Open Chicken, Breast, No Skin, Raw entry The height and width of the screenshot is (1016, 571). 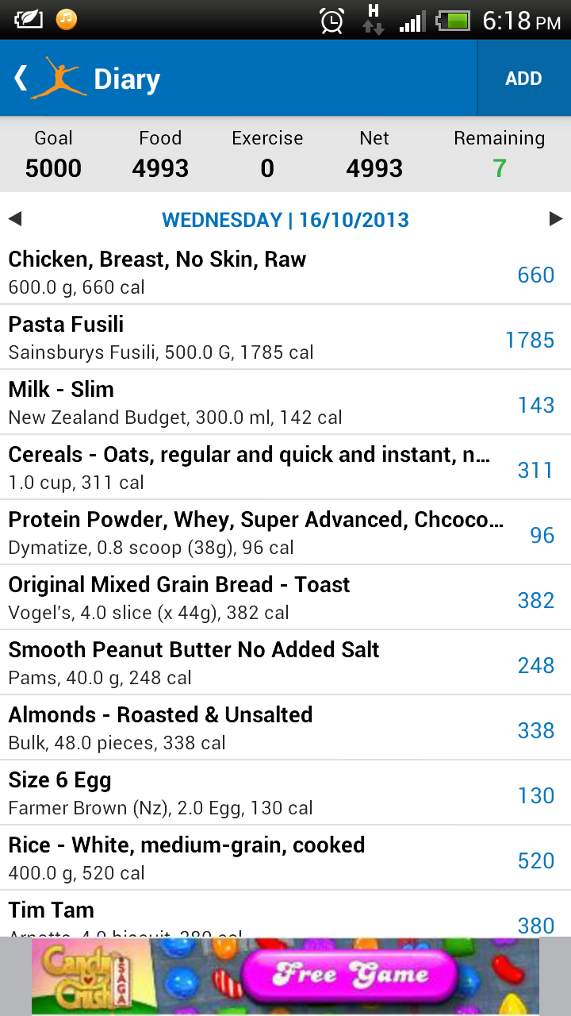pos(285,271)
